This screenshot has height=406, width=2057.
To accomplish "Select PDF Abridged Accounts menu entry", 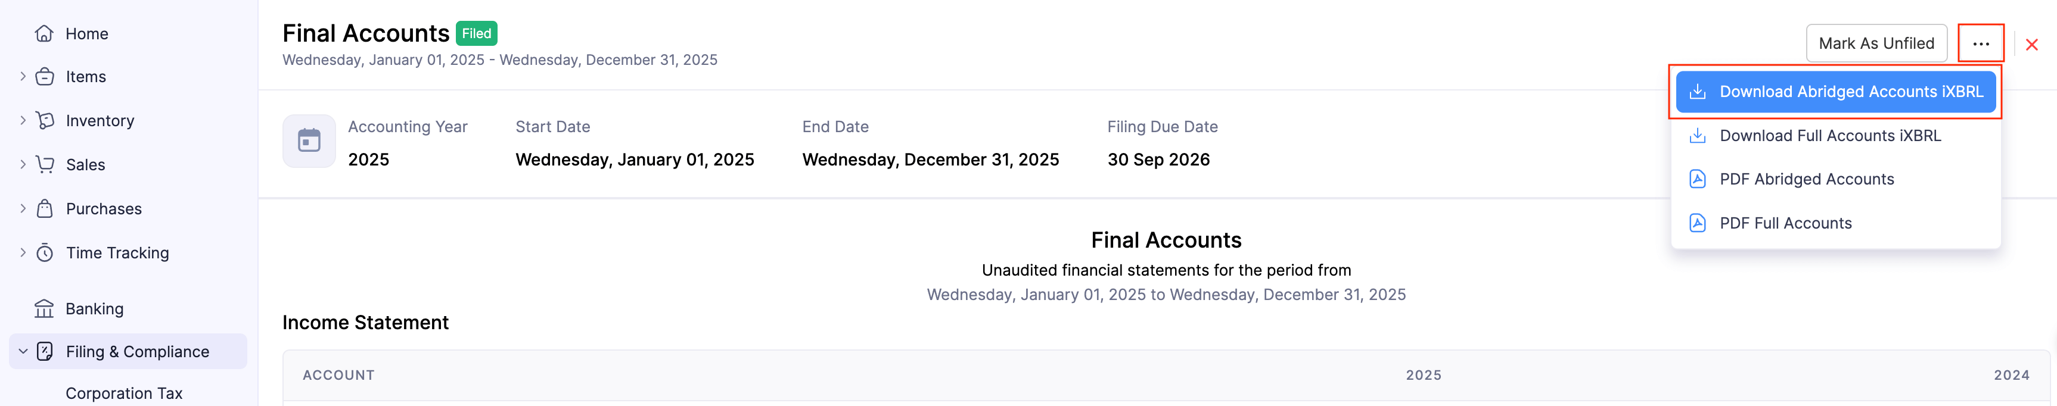I will coord(1806,179).
